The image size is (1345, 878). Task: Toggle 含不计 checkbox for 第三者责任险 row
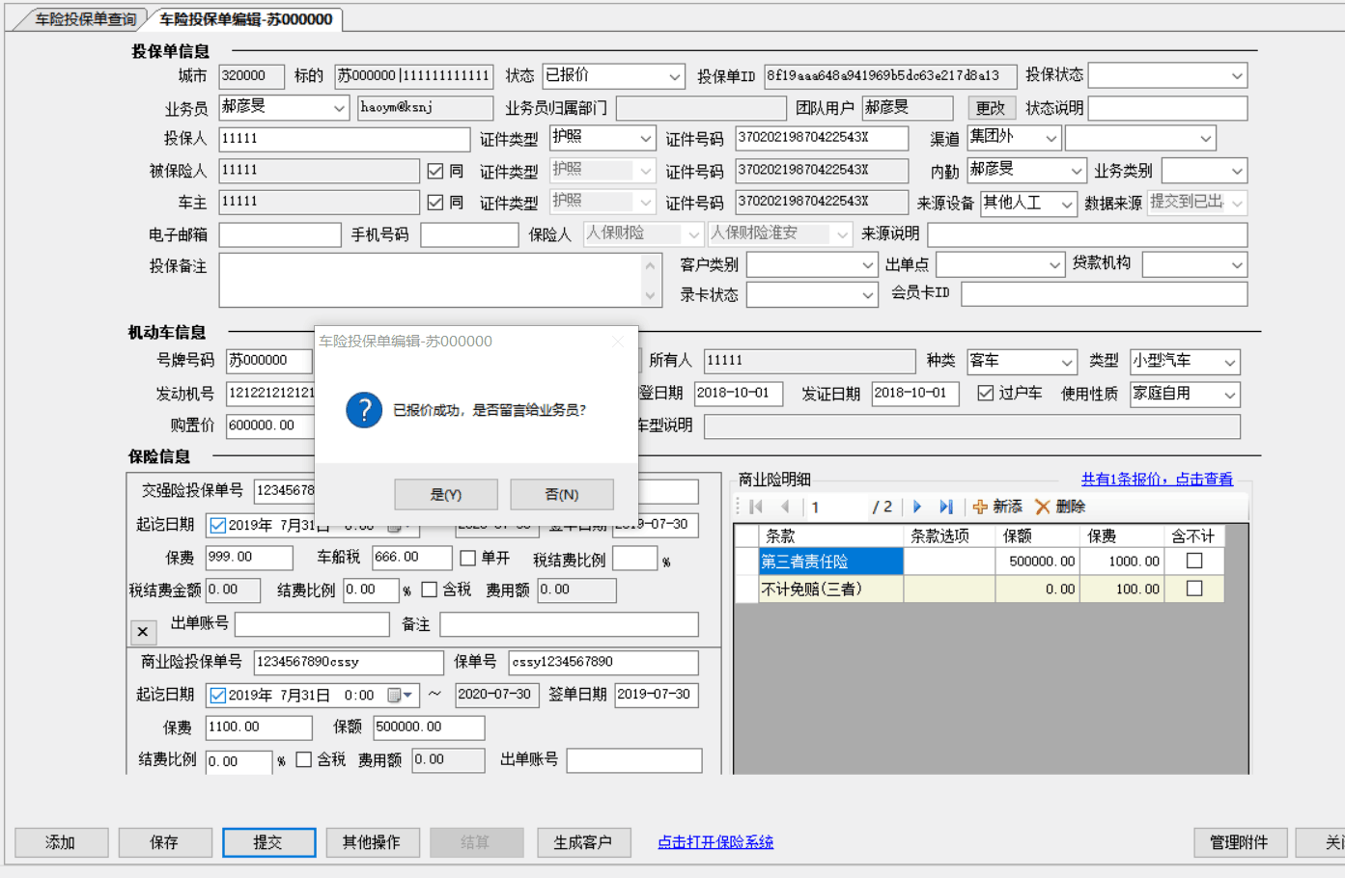pos(1194,561)
